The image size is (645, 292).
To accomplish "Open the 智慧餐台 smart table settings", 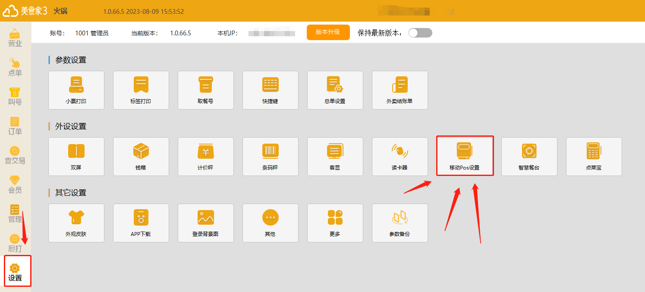I will click(529, 157).
